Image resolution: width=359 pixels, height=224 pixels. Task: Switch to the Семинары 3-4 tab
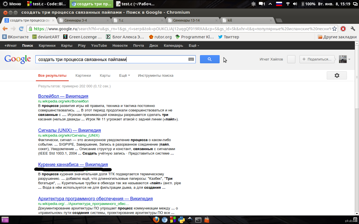(84, 20)
